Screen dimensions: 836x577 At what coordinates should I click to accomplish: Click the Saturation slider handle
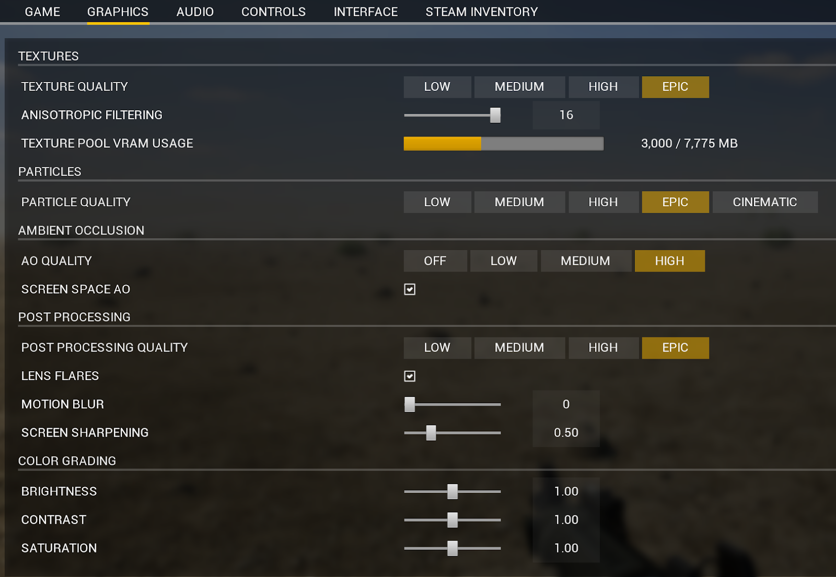coord(452,548)
